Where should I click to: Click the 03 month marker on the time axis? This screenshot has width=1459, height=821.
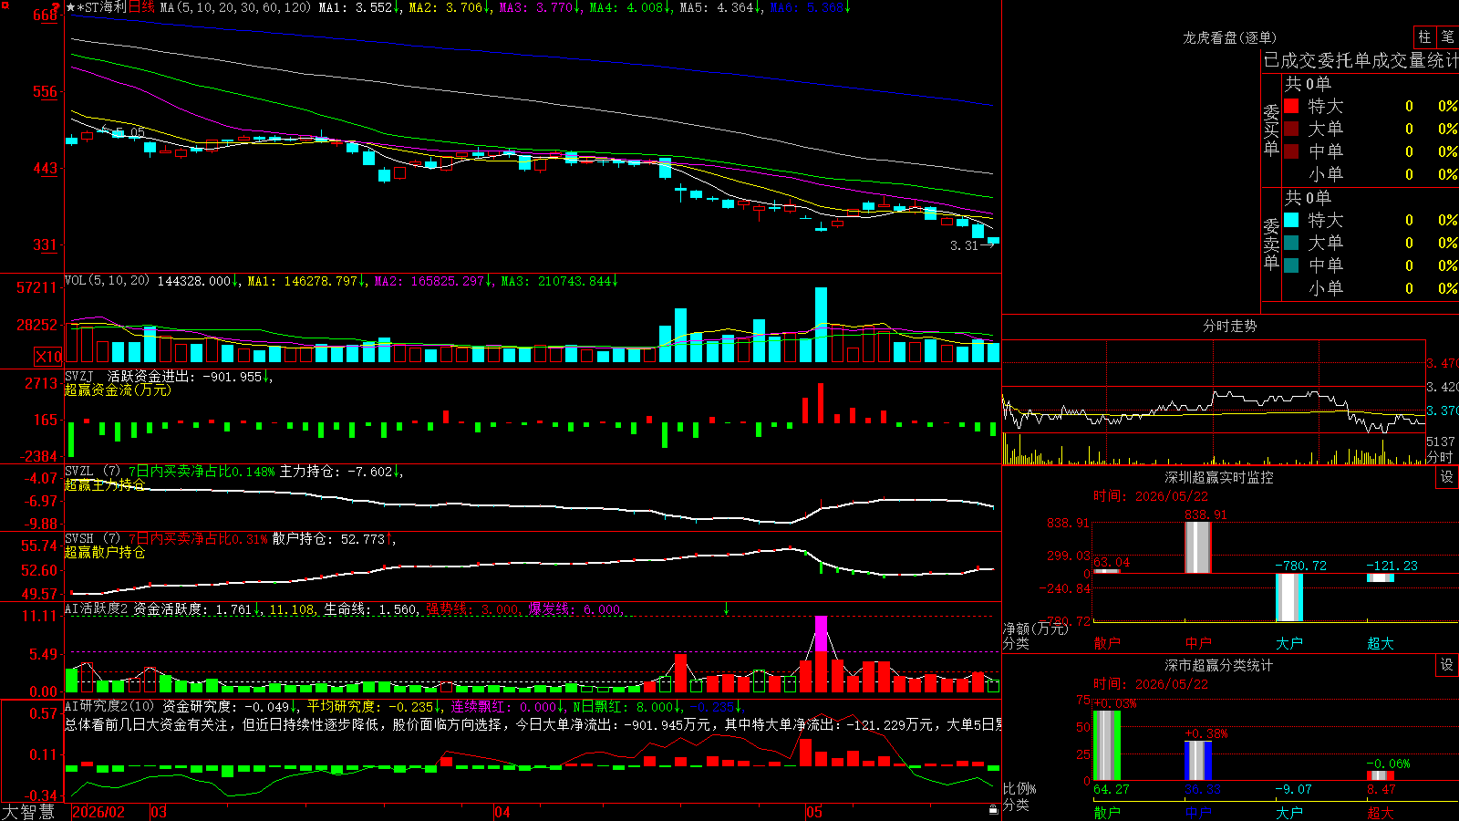coord(159,812)
